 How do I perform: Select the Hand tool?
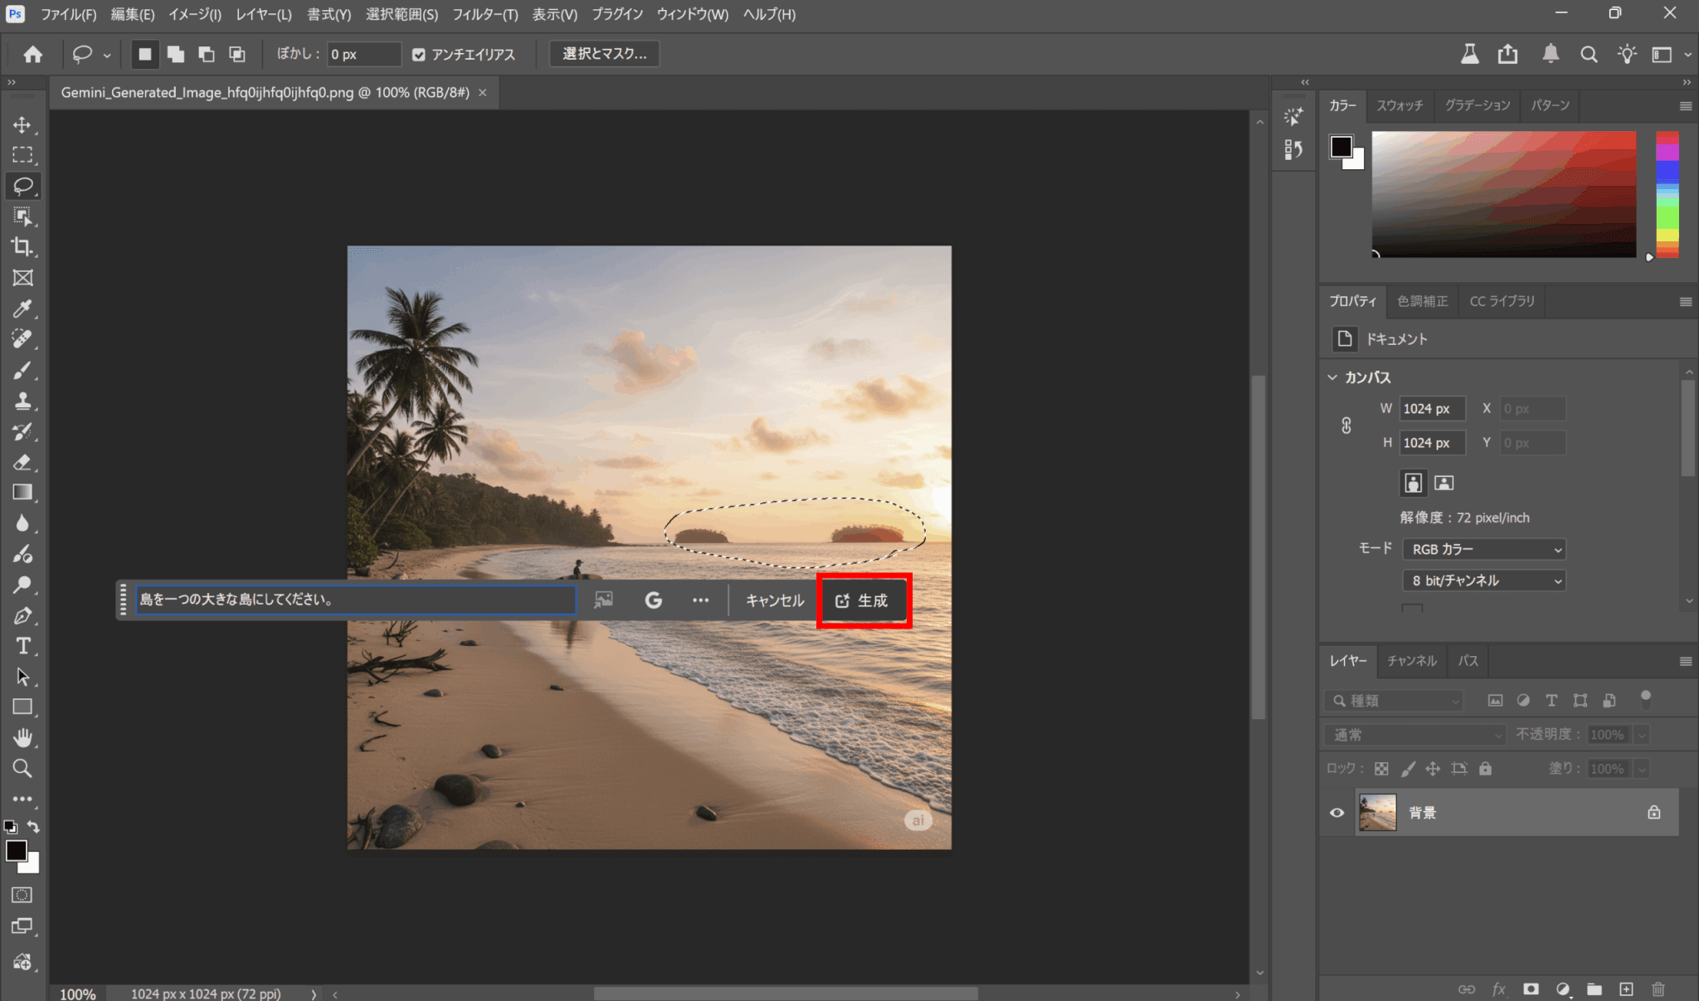click(x=22, y=737)
